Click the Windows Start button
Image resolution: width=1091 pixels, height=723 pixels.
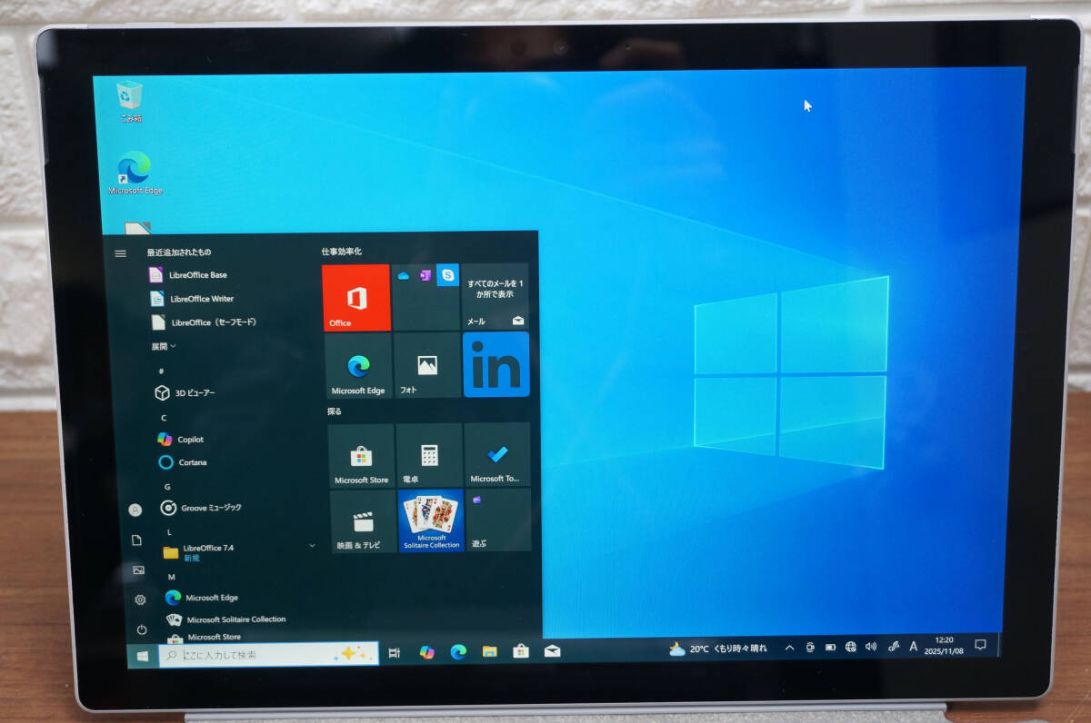click(x=143, y=656)
